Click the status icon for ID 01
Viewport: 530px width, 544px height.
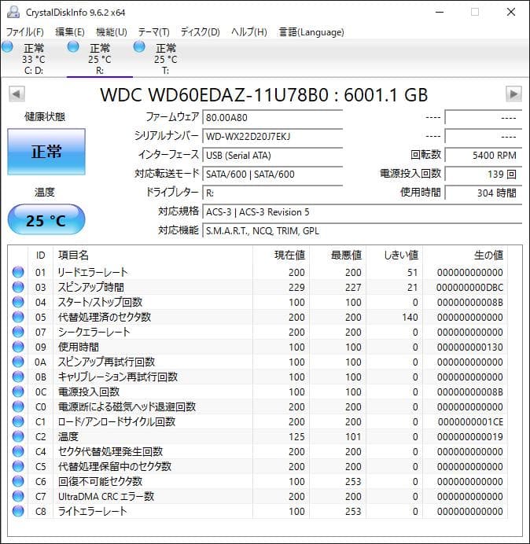[18, 272]
